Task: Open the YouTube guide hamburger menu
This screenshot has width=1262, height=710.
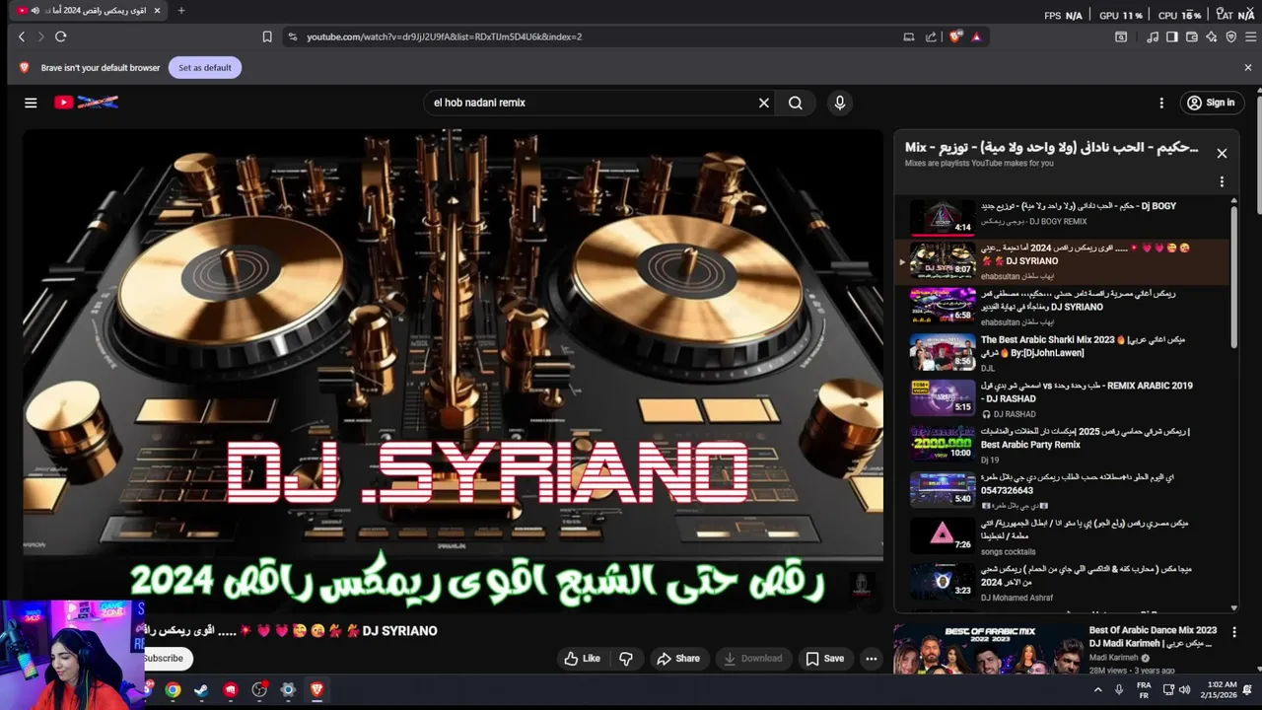Action: pyautogui.click(x=31, y=103)
